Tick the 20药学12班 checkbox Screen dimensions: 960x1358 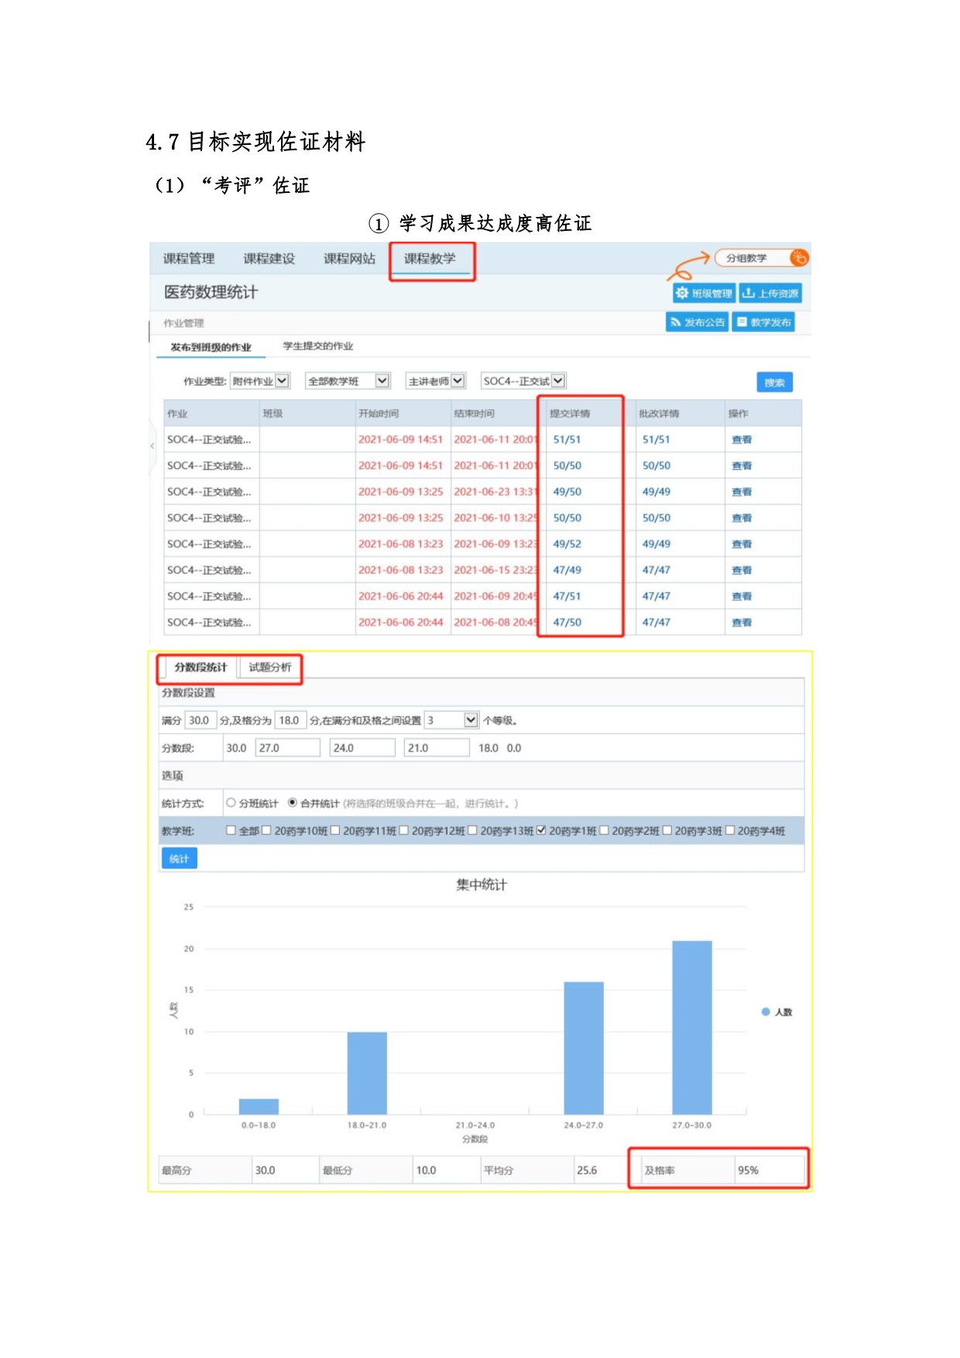coord(403,830)
